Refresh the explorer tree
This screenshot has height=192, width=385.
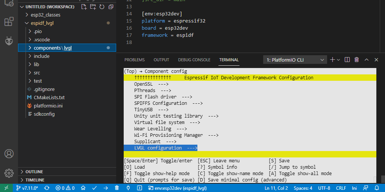click(x=102, y=7)
